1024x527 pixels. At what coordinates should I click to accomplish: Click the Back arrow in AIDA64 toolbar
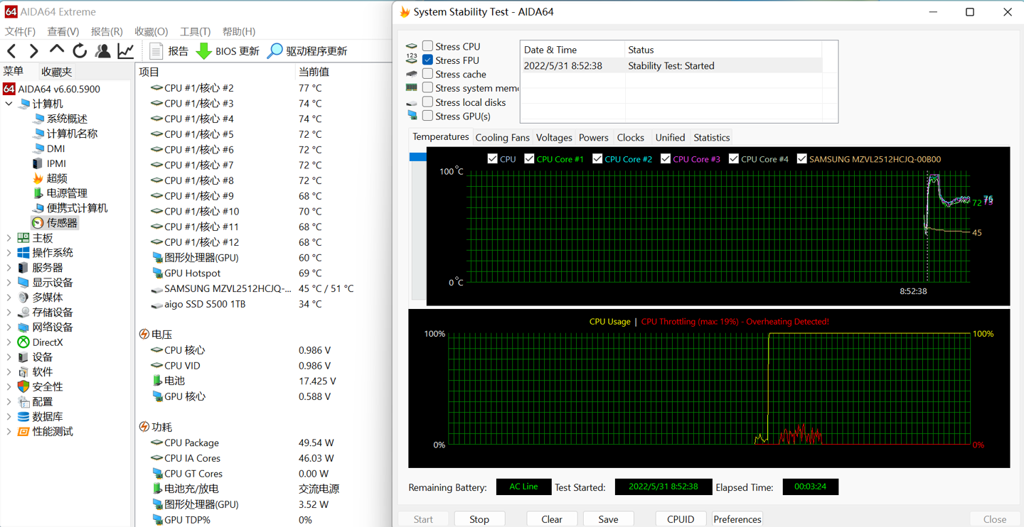[x=11, y=51]
